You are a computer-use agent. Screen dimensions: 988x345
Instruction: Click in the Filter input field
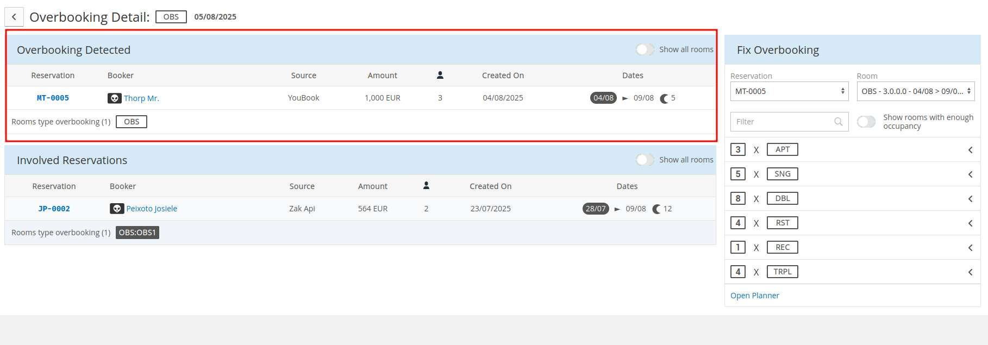789,122
